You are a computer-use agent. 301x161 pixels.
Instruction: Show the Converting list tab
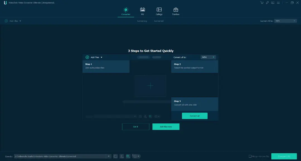pyautogui.click(x=142, y=21)
